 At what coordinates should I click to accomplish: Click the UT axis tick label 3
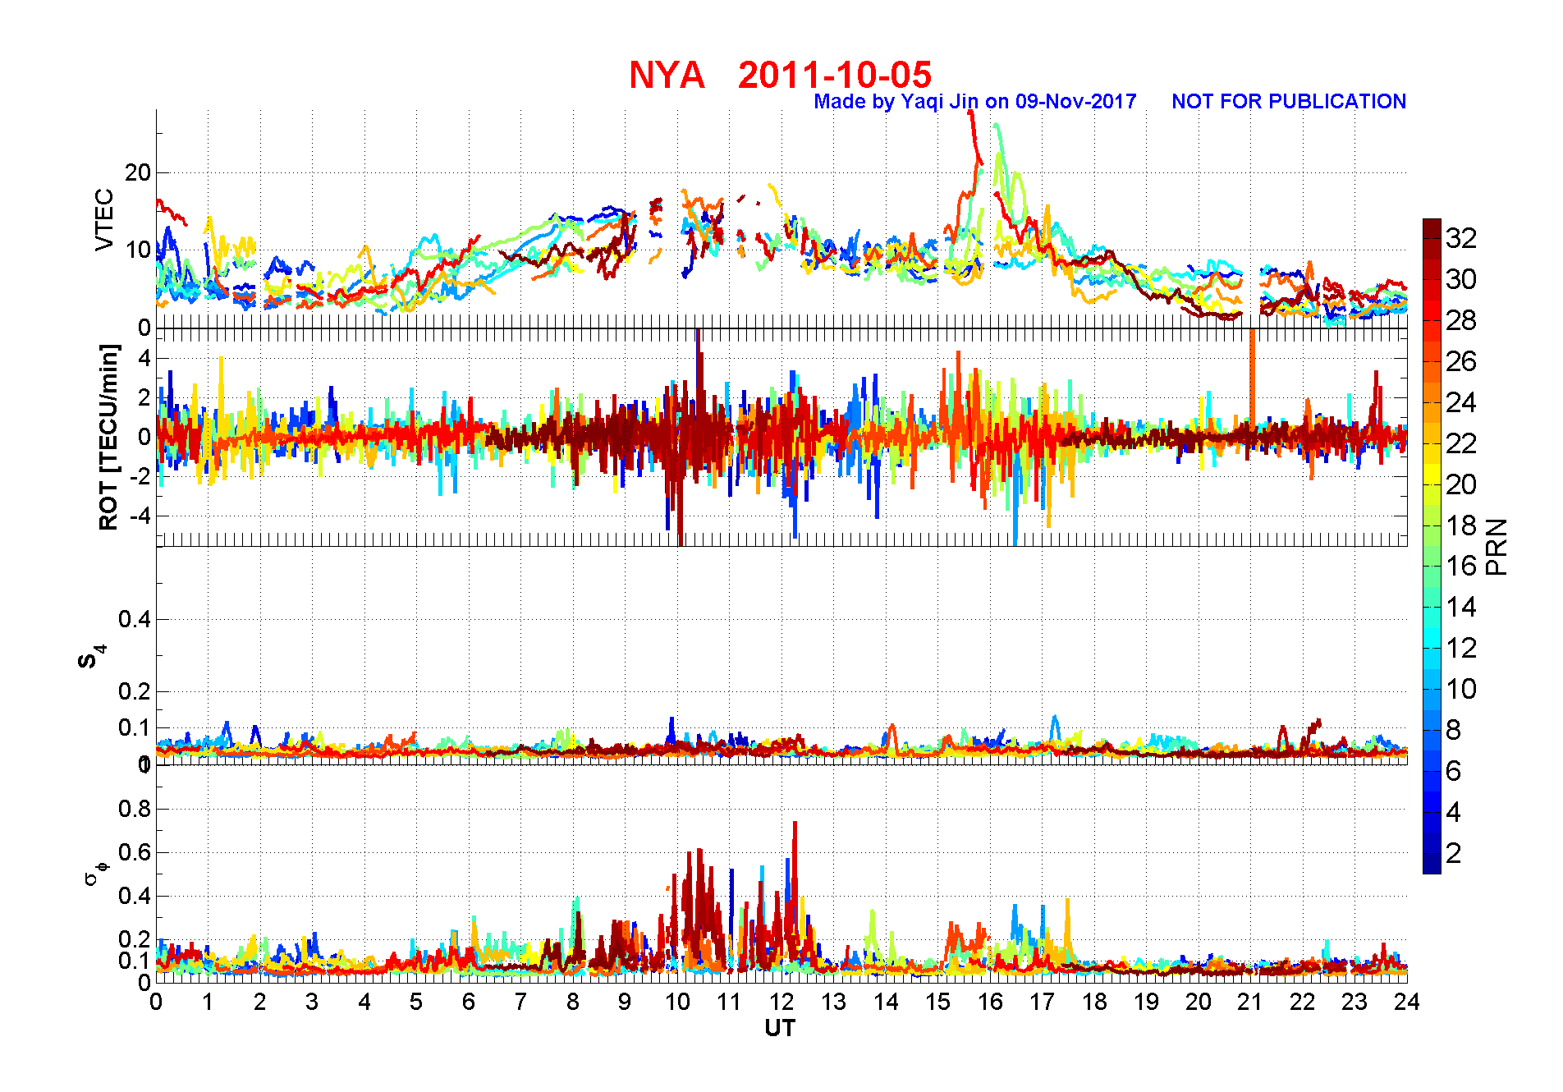coord(312,1002)
